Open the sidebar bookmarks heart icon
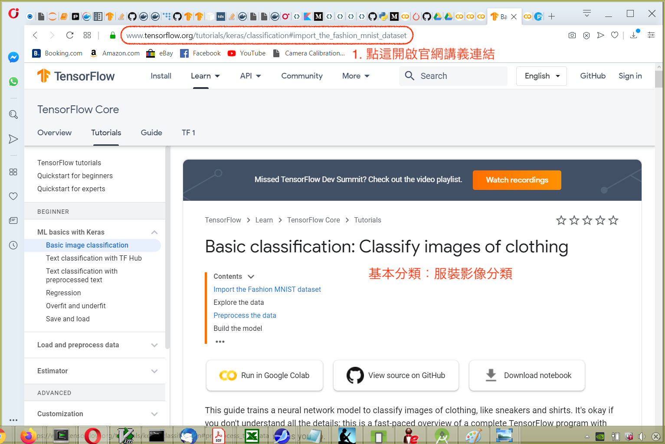 (13, 196)
